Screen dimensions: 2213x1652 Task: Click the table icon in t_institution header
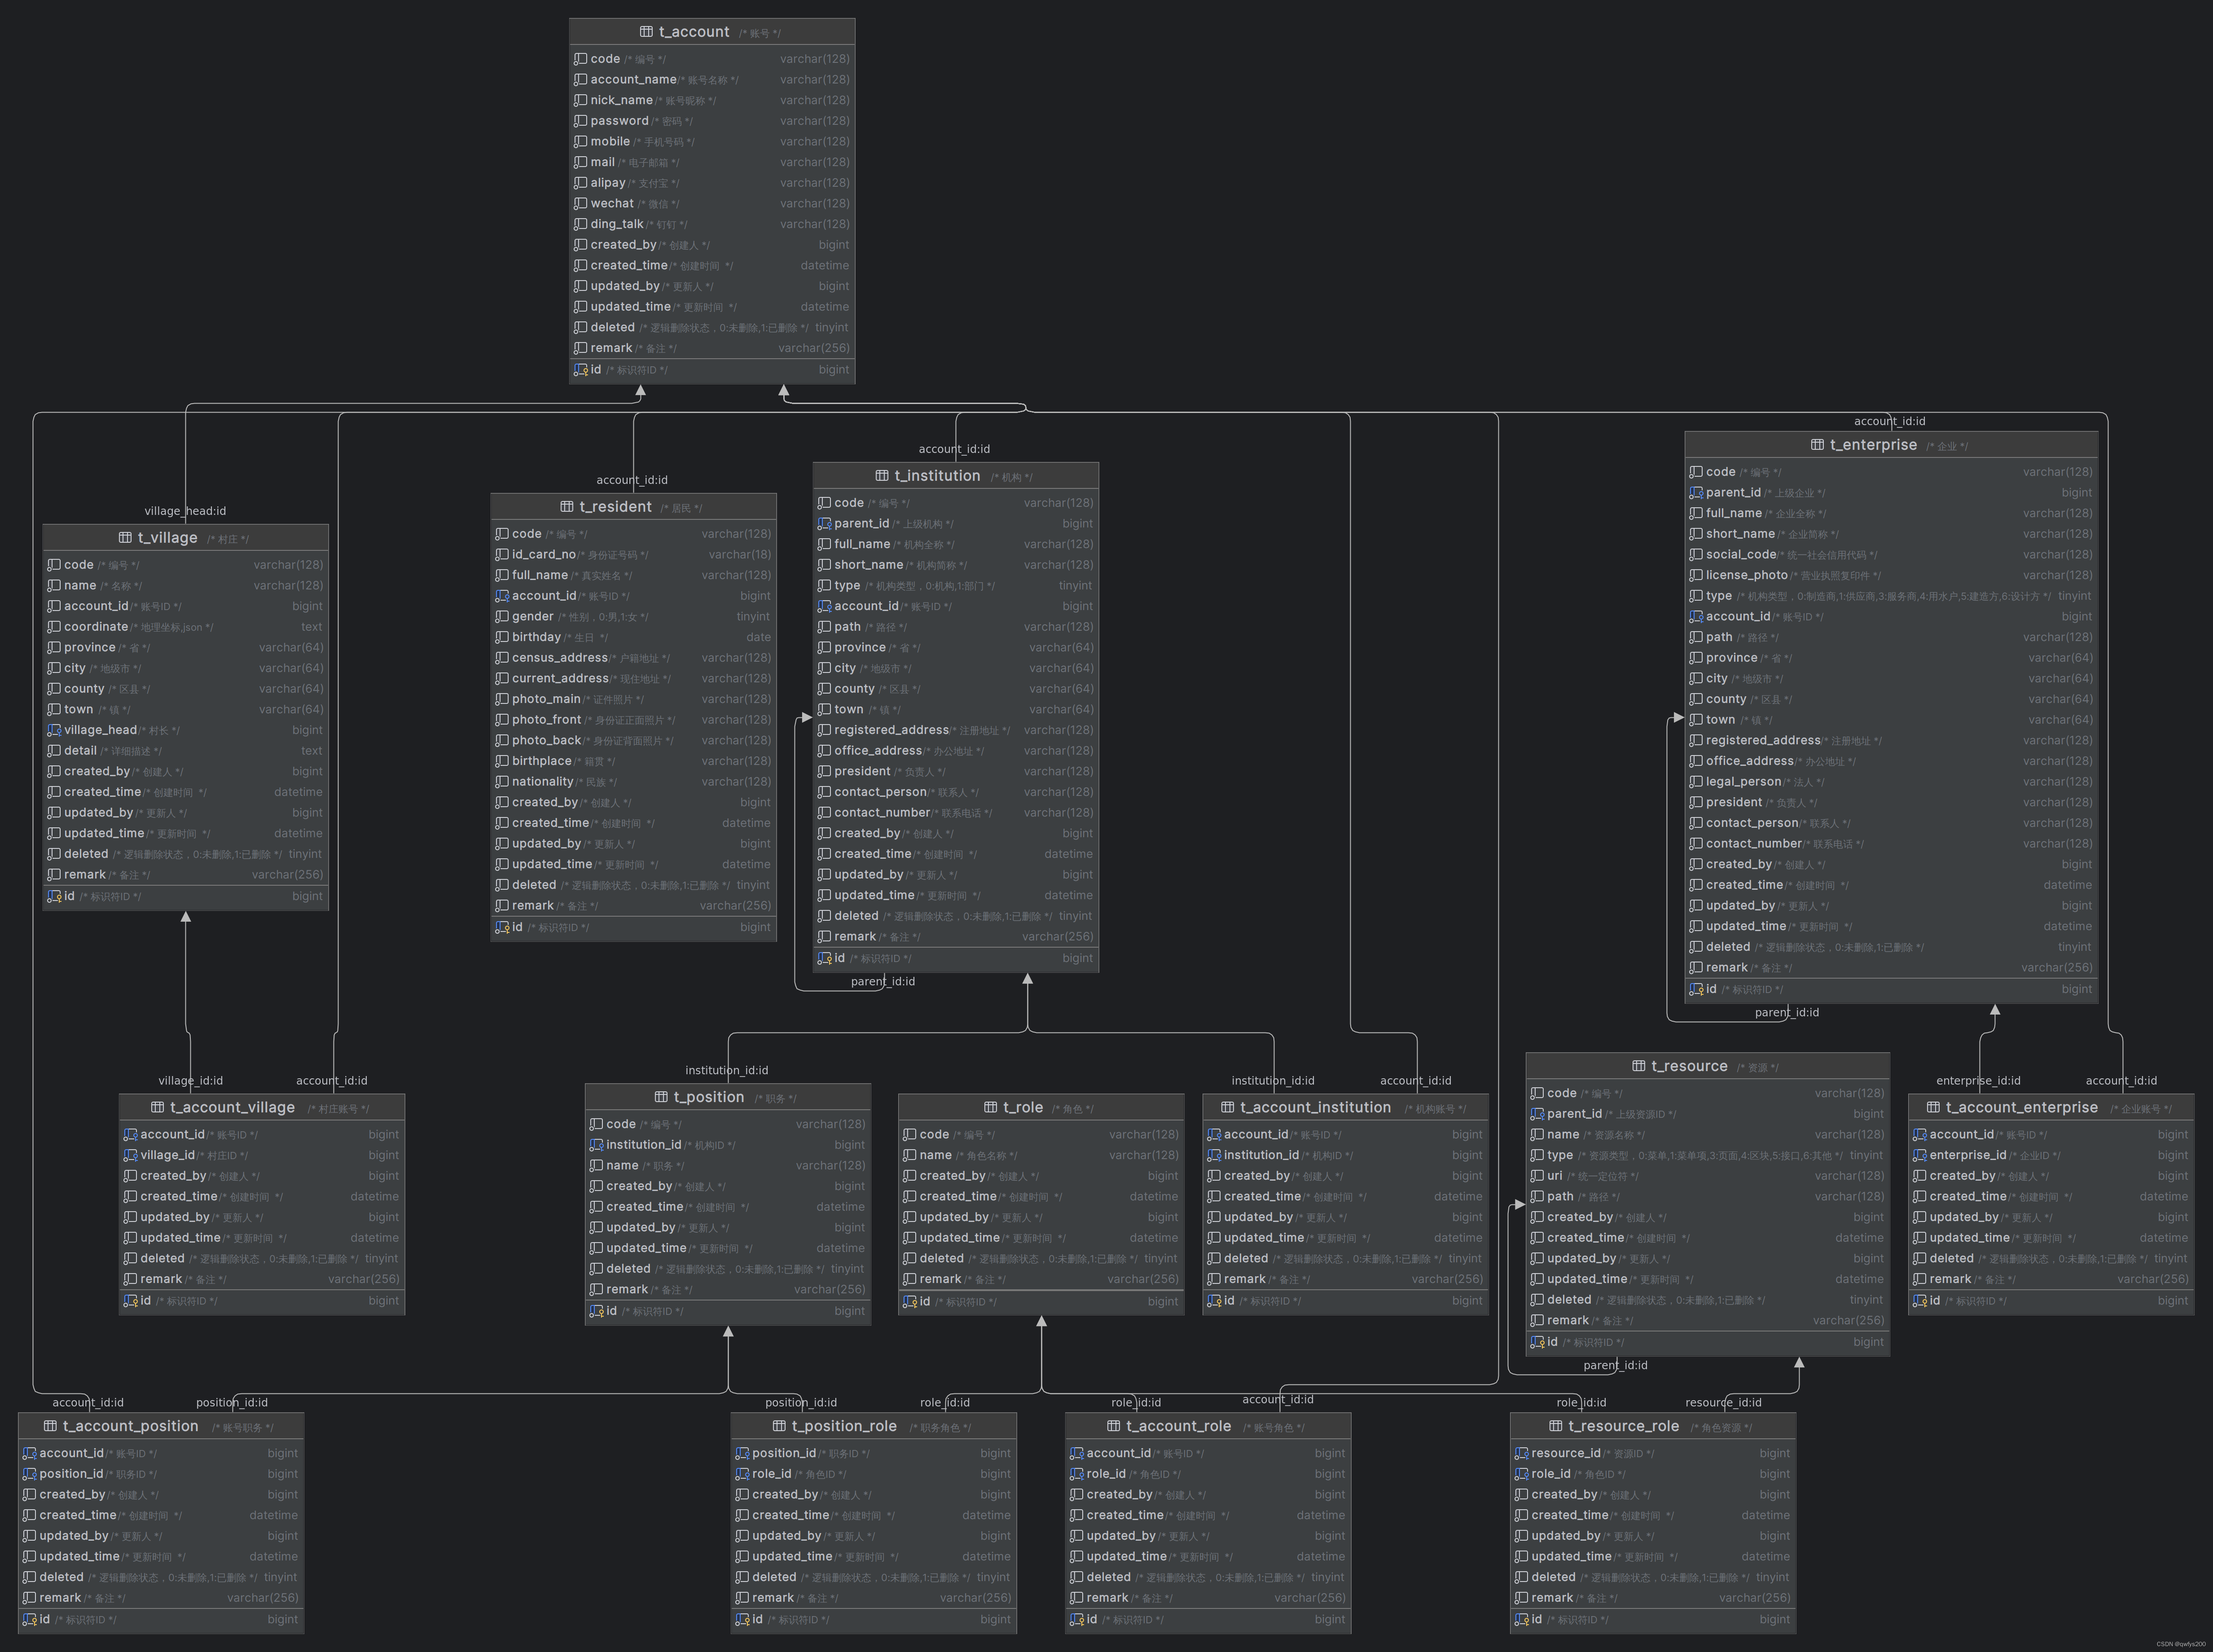pyautogui.click(x=882, y=476)
